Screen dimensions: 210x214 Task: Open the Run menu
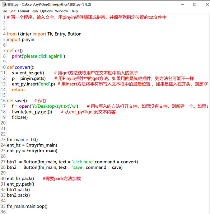[x=35, y=11]
